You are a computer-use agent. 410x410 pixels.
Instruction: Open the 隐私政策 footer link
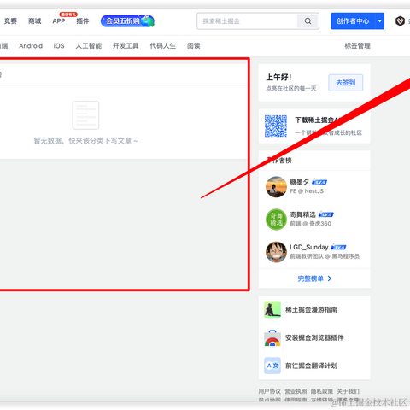point(322,391)
